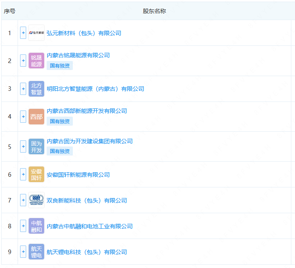This screenshot has height=268, width=295.
Task: Click the blue 北方智慧 logo icon
Action: pos(36,89)
